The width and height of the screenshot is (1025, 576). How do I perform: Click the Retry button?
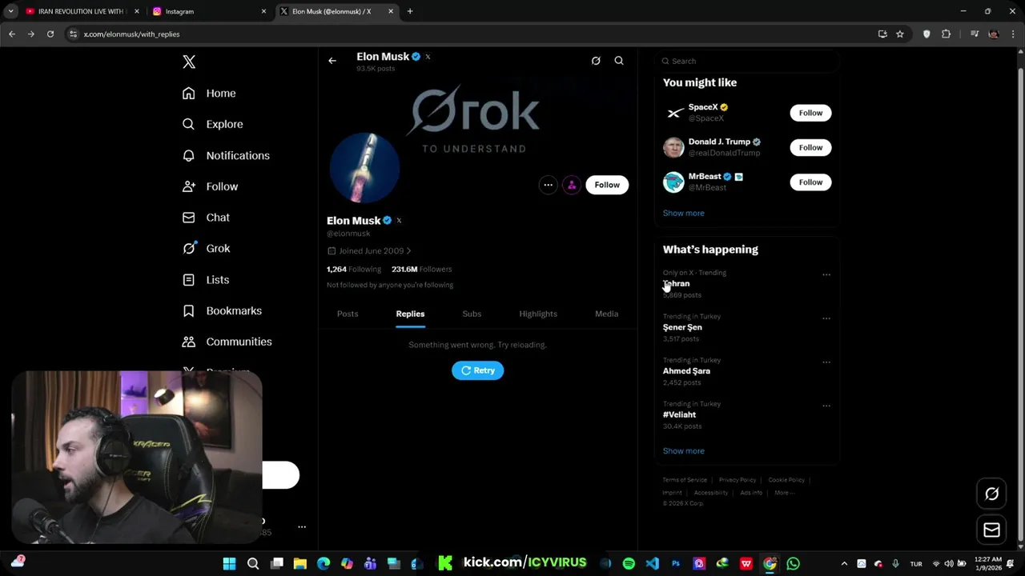pos(478,370)
